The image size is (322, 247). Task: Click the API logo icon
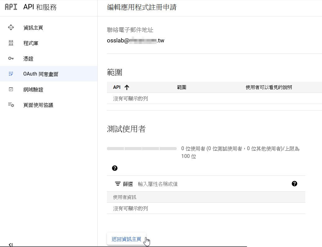(11, 7)
